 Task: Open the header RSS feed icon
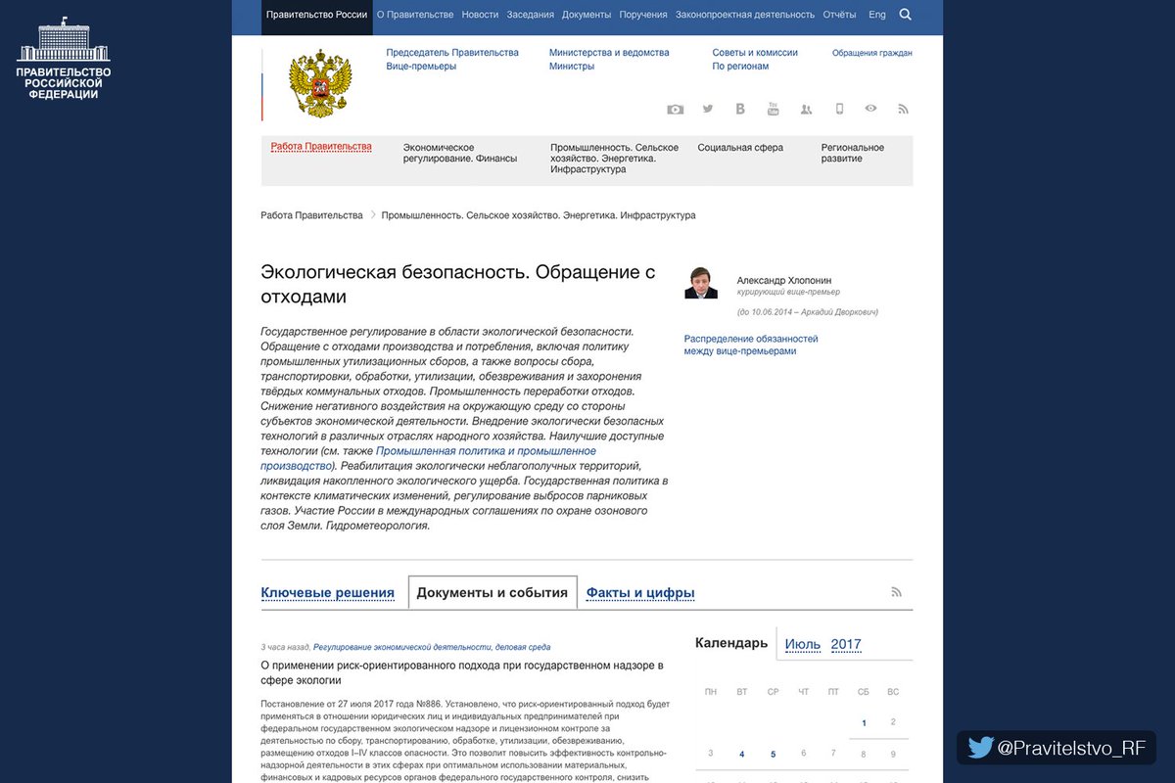(904, 109)
